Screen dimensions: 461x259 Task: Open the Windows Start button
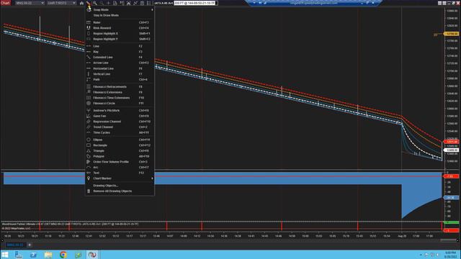pos(5,255)
